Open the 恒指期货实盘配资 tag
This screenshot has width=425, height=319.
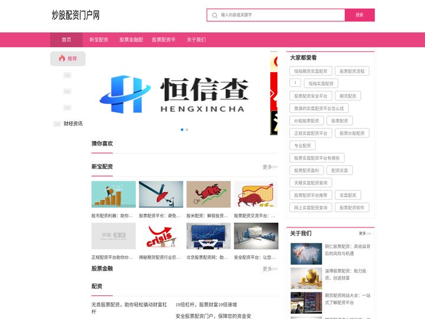[x=310, y=71]
